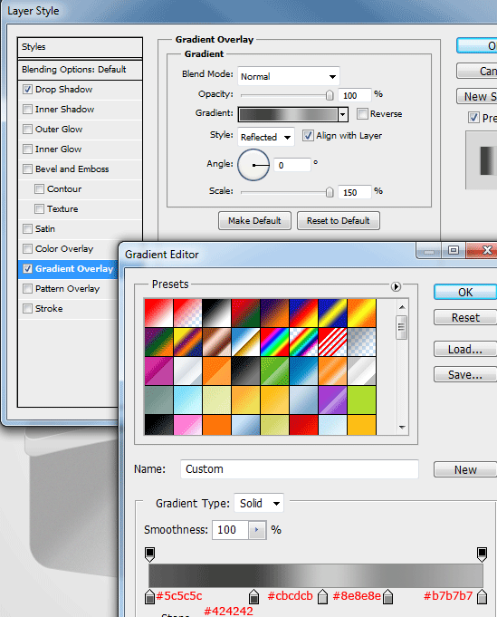Select the left opacity stop above gradient bar
497x617 pixels.
click(x=149, y=554)
